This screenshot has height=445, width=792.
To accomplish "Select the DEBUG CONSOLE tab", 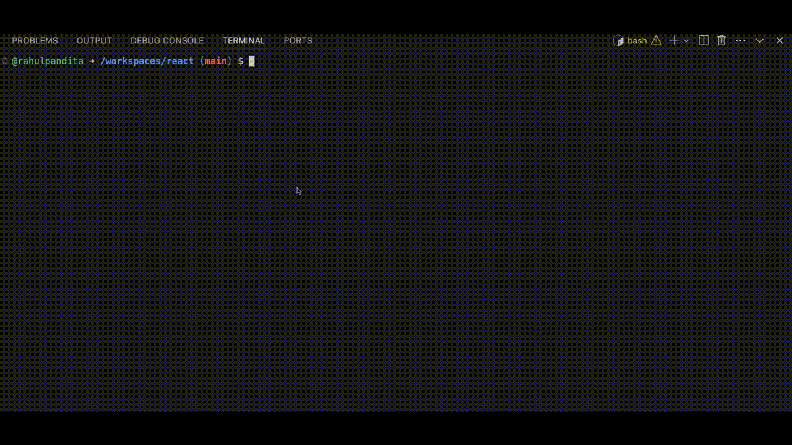I will coord(167,41).
